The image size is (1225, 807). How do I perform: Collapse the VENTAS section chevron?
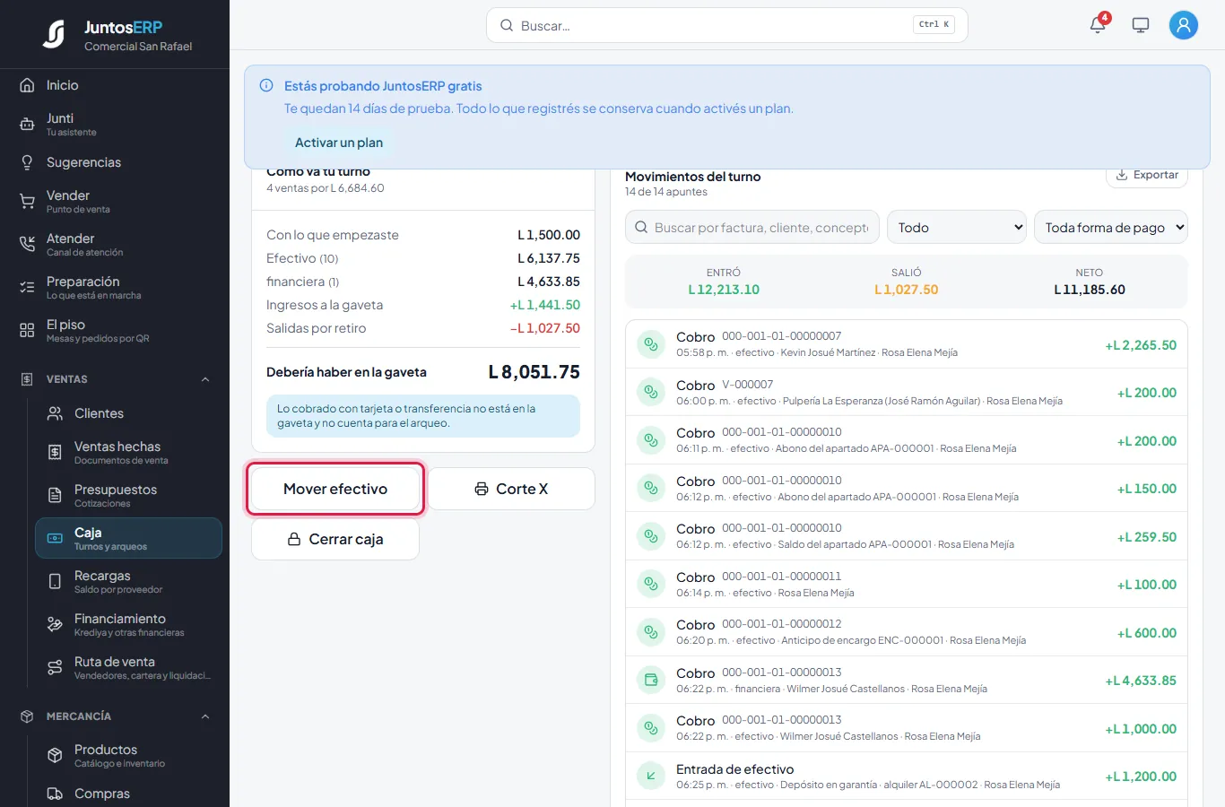click(205, 379)
